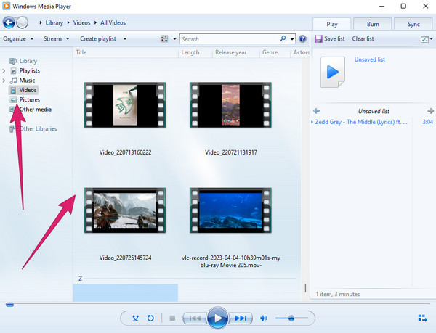The image size is (436, 333).
Task: Open the Help question mark icon
Action: (x=302, y=39)
